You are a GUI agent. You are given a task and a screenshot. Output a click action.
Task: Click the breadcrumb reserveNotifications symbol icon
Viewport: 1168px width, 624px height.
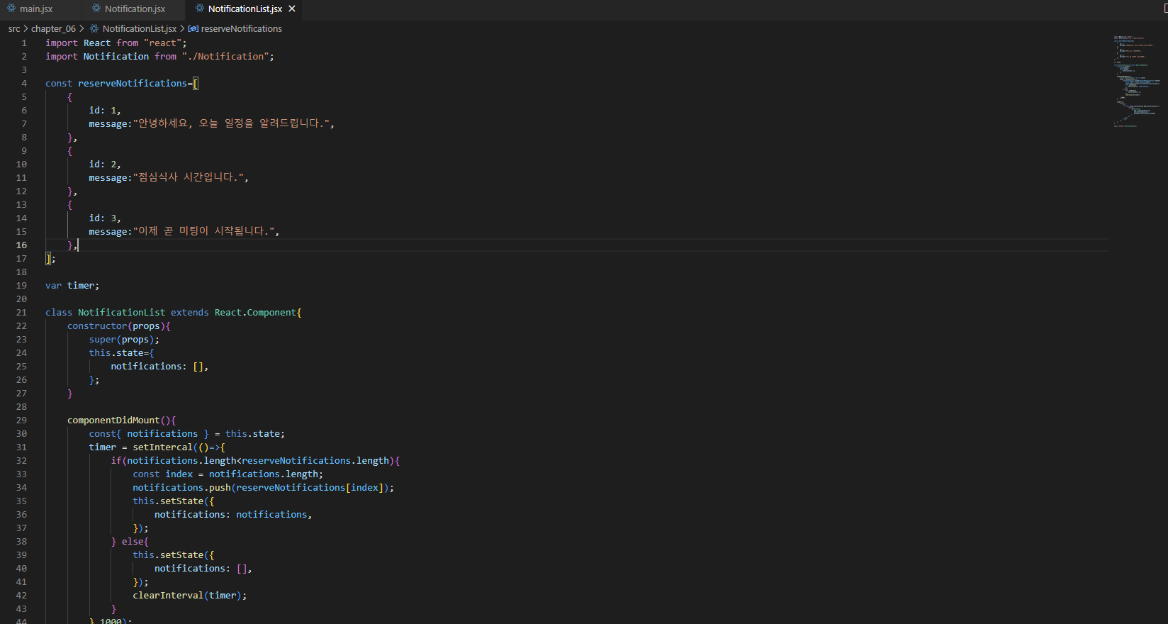click(x=193, y=29)
